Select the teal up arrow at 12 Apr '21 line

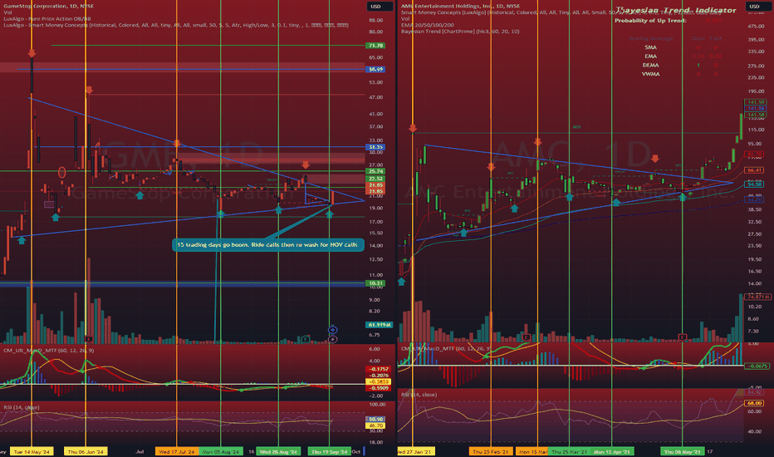(616, 201)
